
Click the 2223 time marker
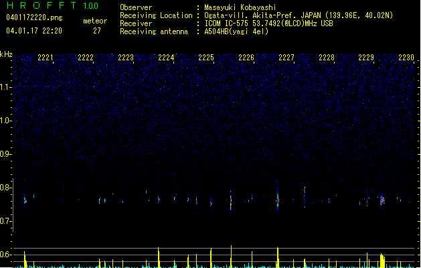126,57
